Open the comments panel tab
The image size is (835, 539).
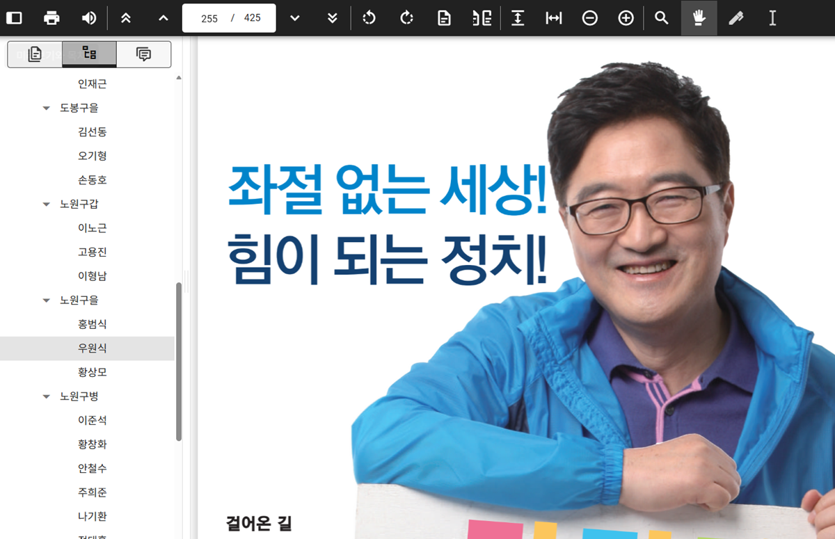coord(143,54)
